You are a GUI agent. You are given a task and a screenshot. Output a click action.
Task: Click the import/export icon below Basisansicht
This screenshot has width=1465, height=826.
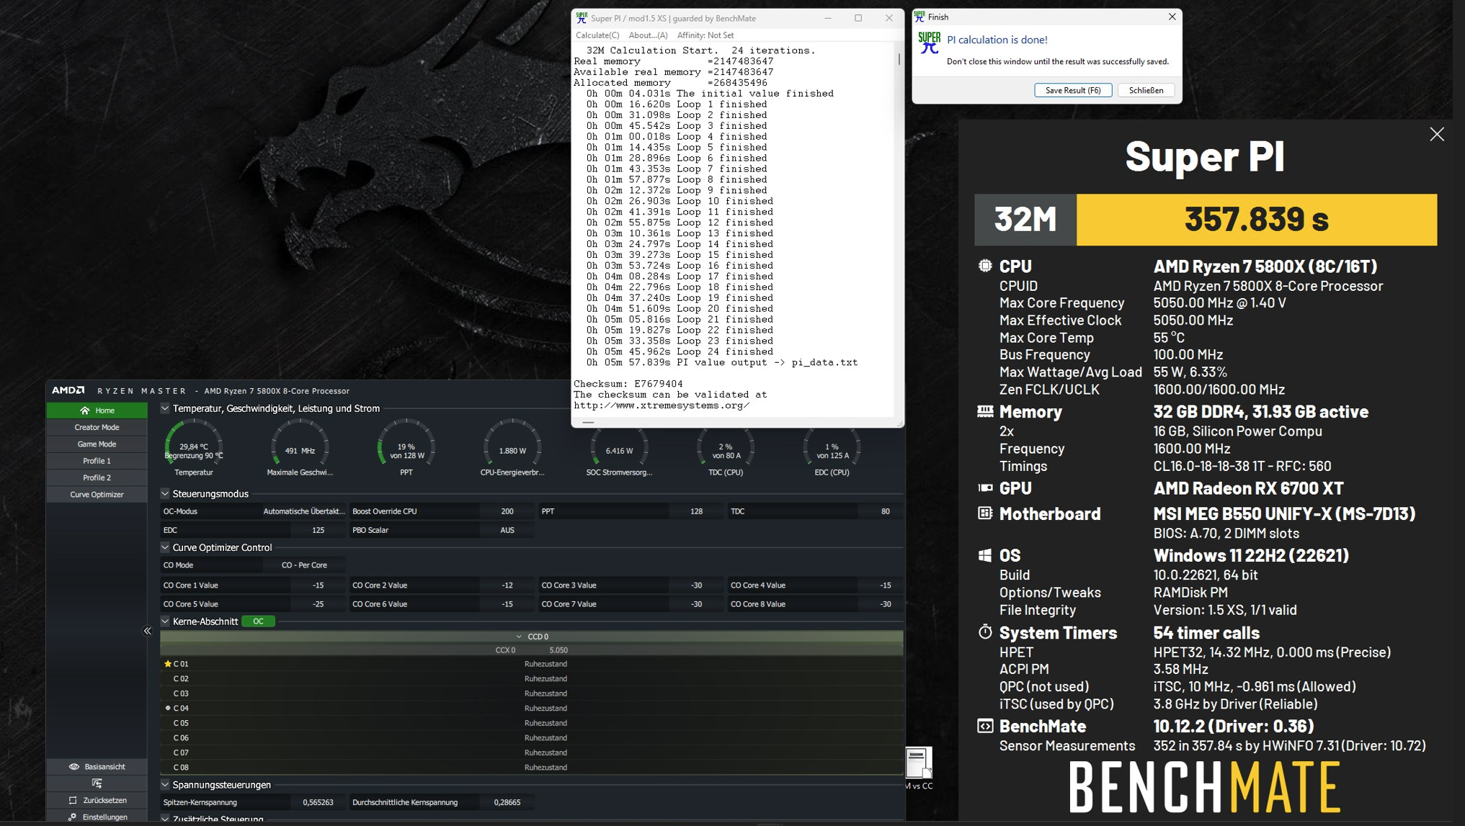point(97,783)
